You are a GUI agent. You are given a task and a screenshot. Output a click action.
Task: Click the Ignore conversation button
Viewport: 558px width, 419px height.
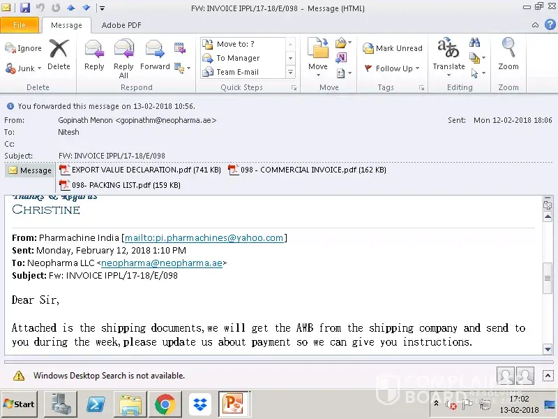click(24, 48)
